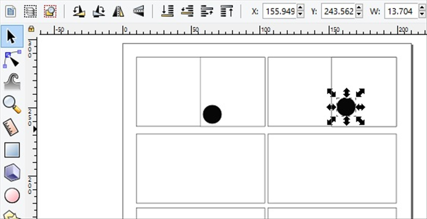Click the Y position input field
The width and height of the screenshot is (427, 219).
338,12
